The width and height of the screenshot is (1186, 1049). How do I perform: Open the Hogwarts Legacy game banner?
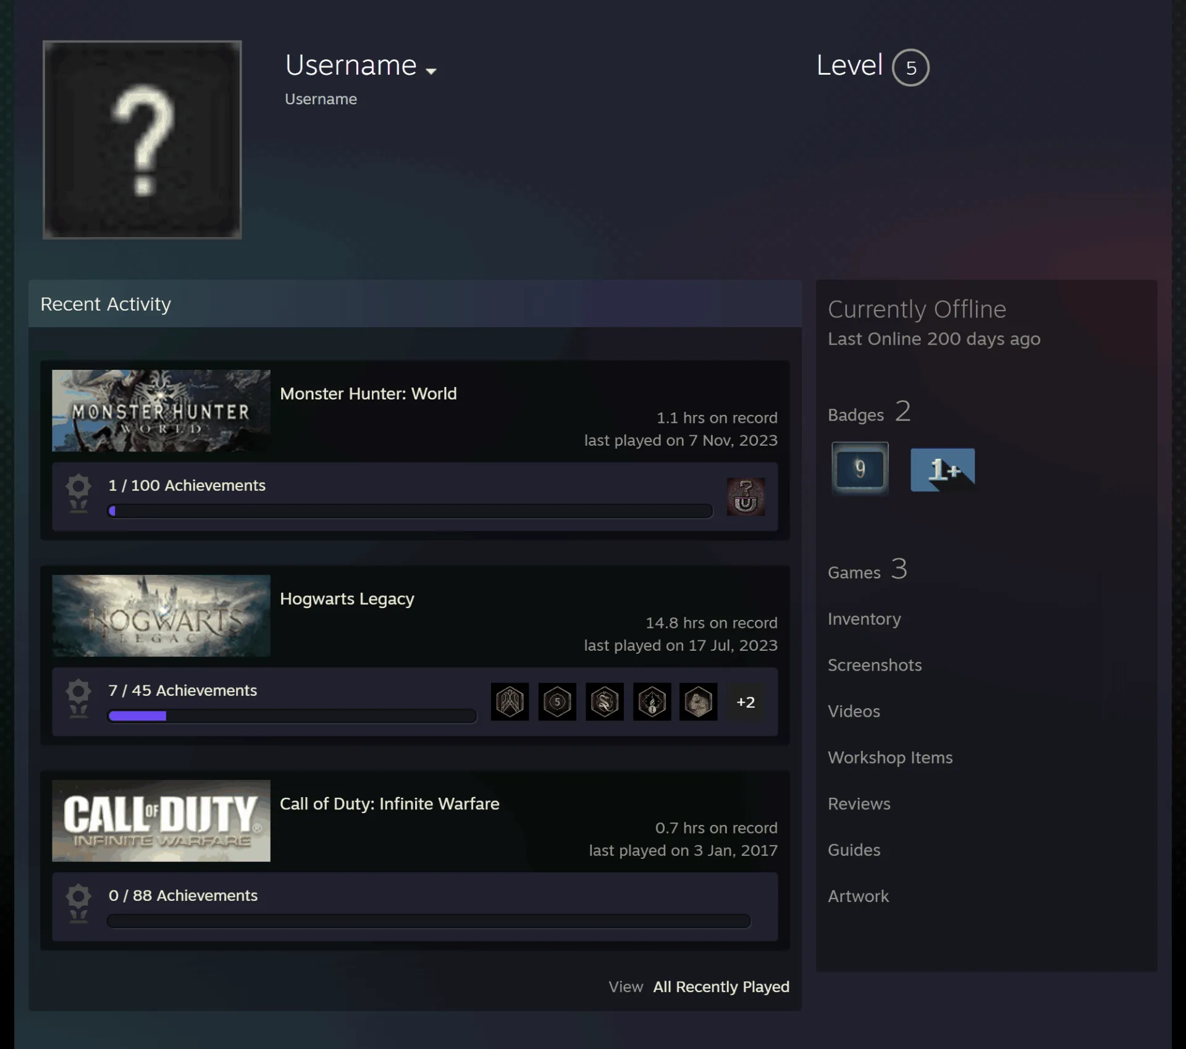point(161,616)
